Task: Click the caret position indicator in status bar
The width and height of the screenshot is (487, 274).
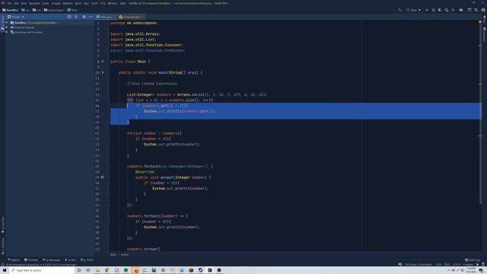Action: click(x=438, y=264)
